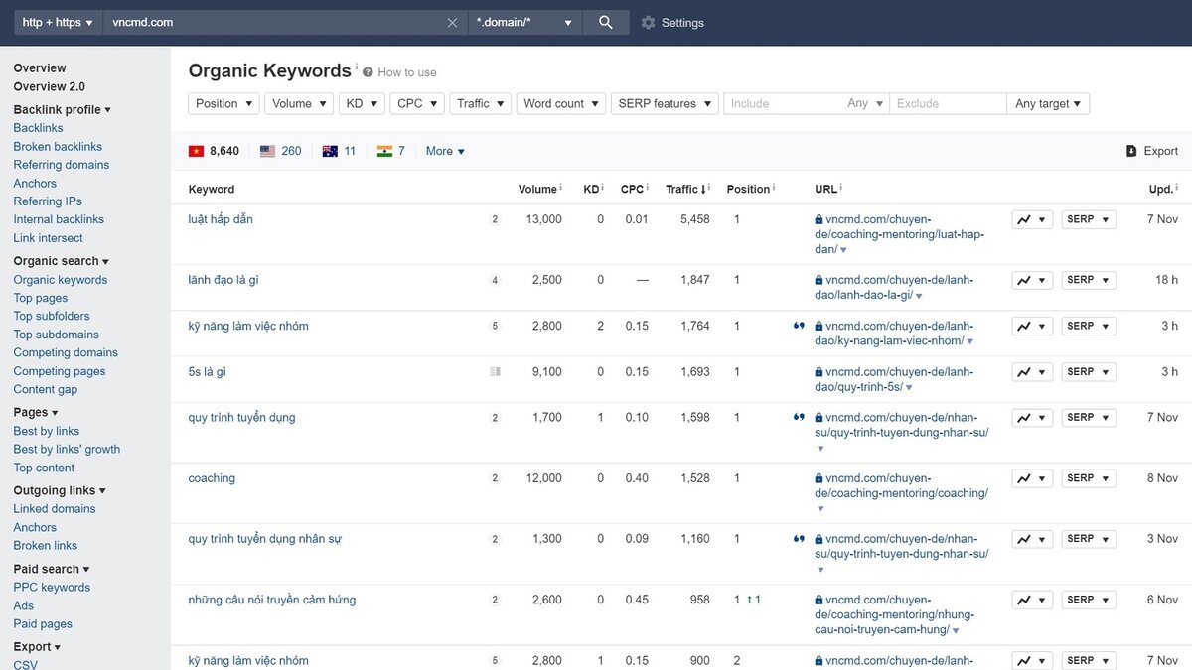Click the Exclude keywords input field
1192x670 pixels.
coord(949,103)
